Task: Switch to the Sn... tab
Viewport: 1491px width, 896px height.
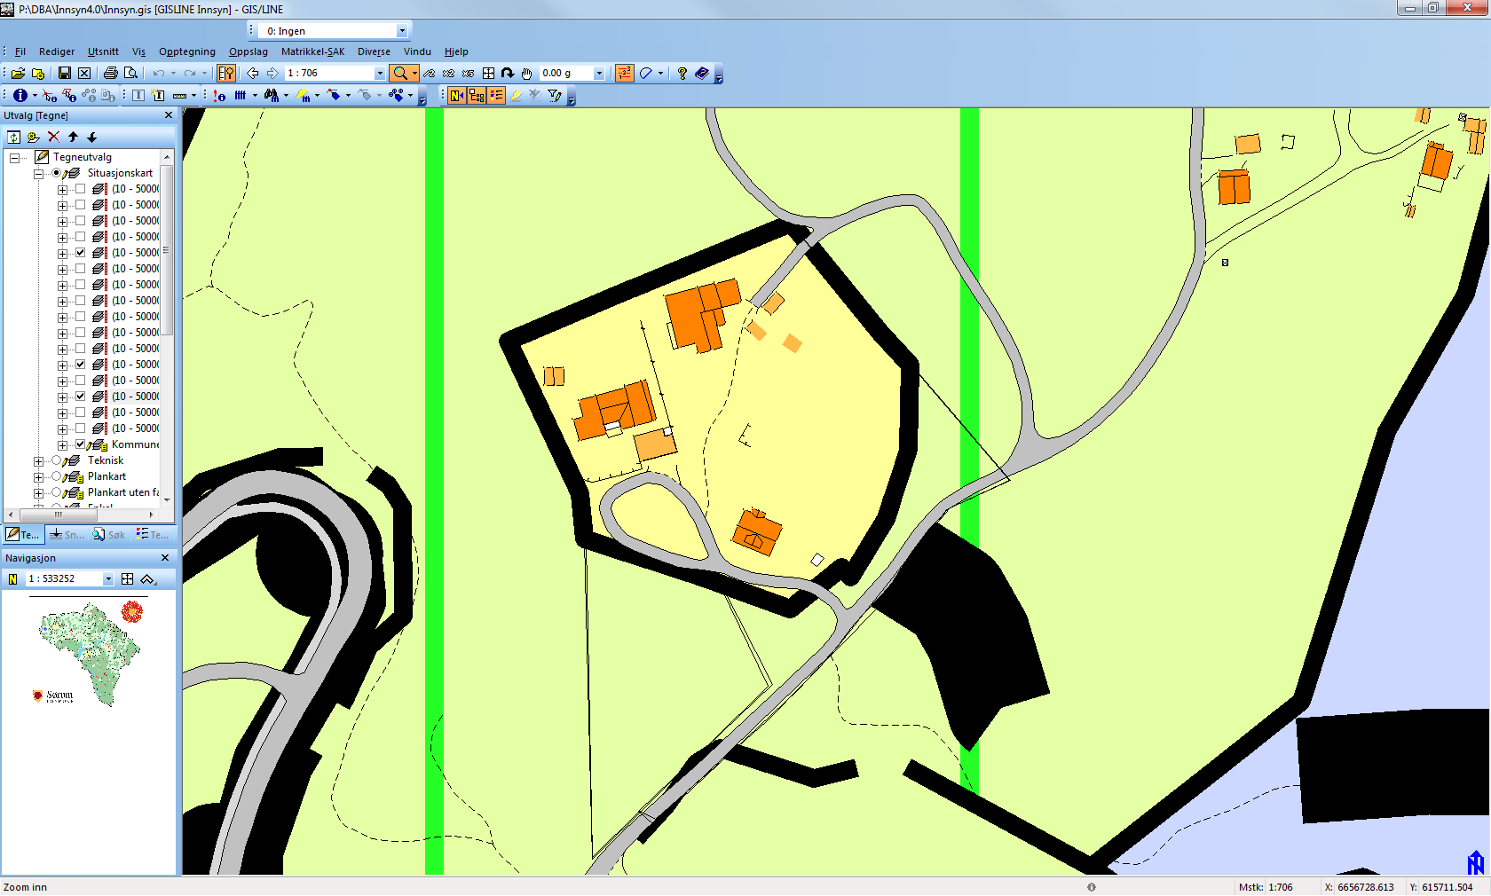Action: point(67,535)
